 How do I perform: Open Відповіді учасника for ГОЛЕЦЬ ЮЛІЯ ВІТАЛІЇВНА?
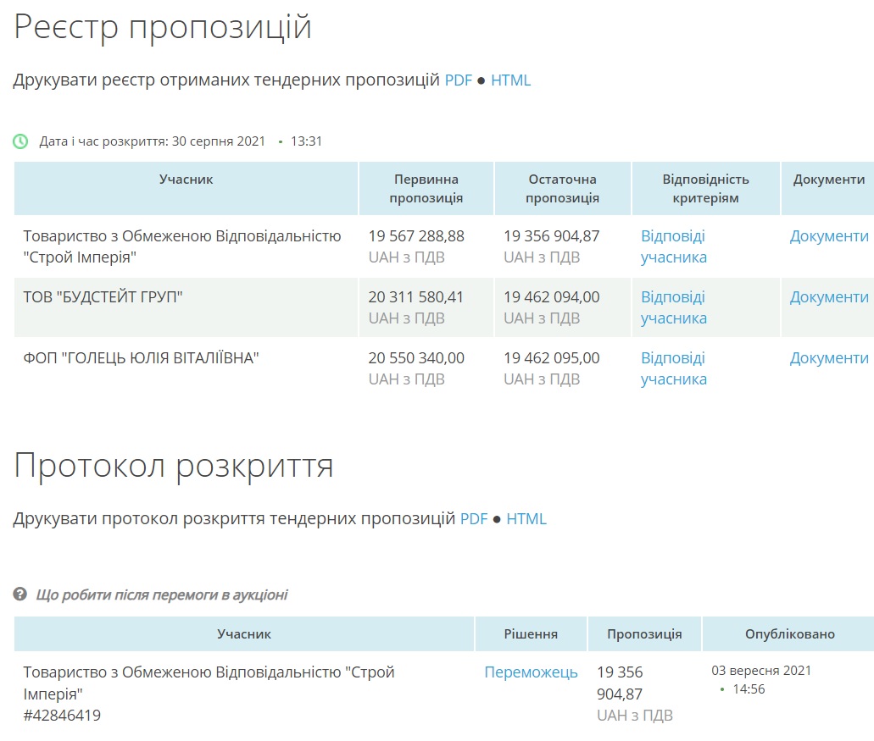[x=673, y=368]
